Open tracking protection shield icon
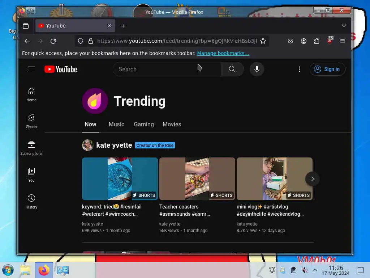Viewport: 370px width, 278px height. 81,41
